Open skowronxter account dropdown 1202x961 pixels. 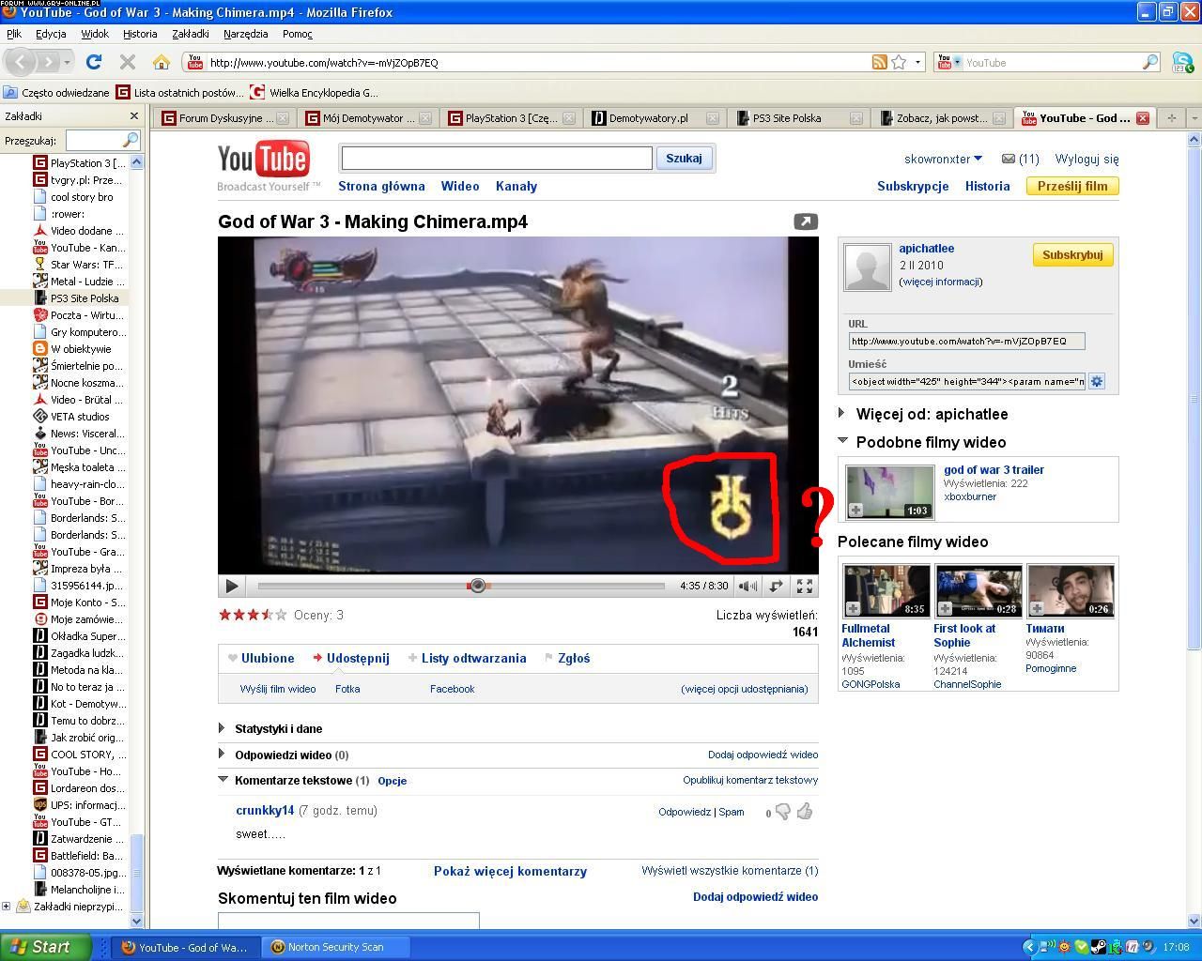tap(943, 159)
